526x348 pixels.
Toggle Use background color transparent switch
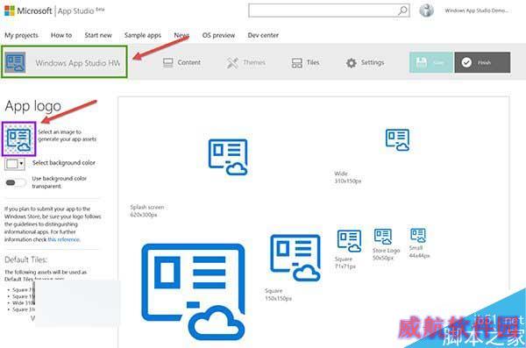(15, 182)
